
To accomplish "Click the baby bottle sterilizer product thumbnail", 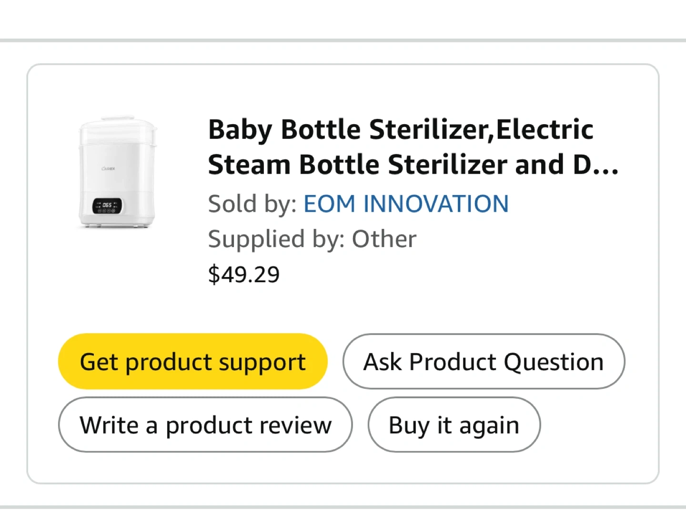I will coord(117,172).
